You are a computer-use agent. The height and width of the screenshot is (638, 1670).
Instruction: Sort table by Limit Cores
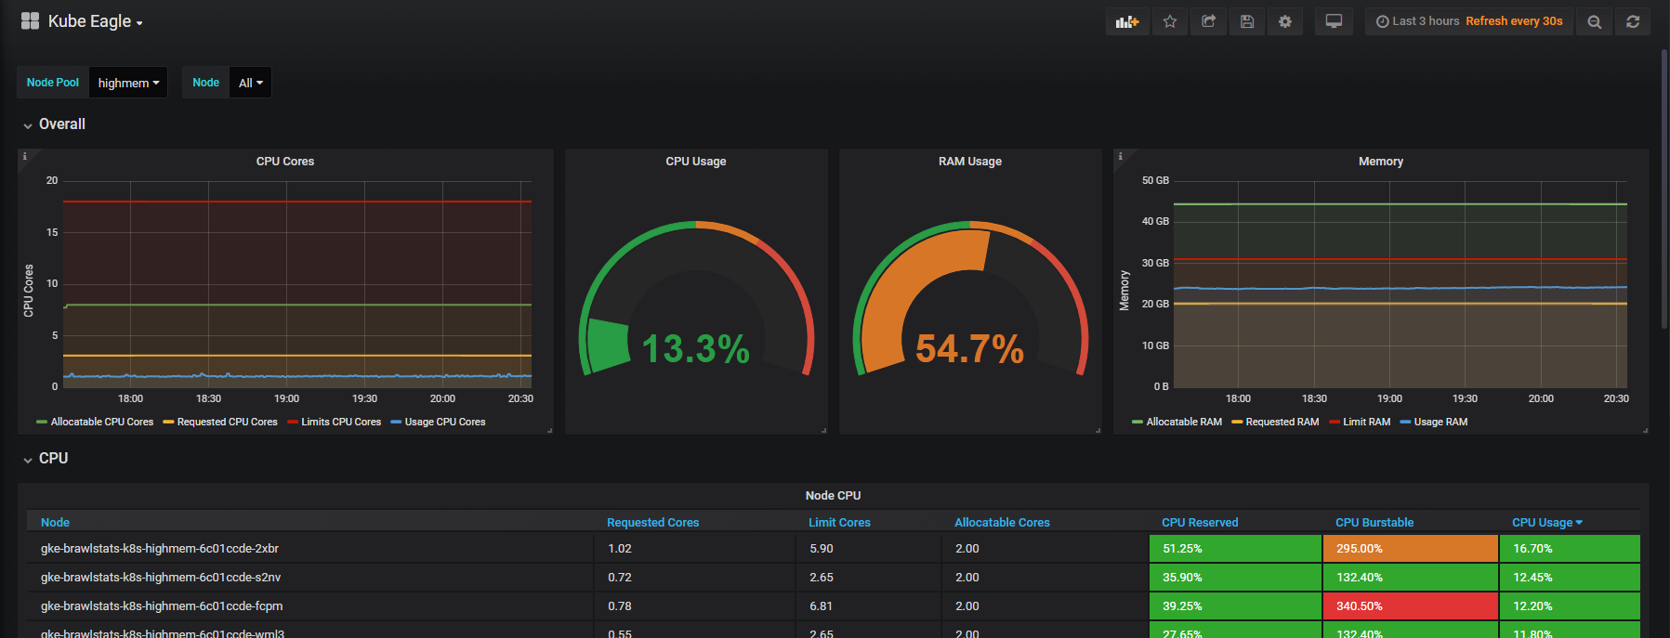839,523
